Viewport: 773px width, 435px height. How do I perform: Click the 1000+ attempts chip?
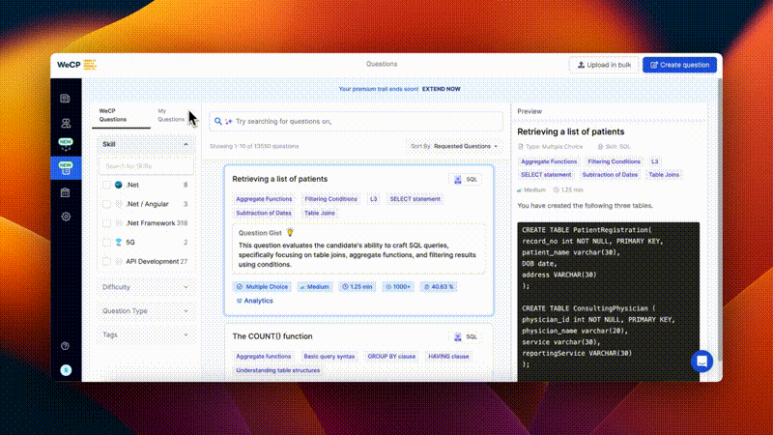[398, 286]
